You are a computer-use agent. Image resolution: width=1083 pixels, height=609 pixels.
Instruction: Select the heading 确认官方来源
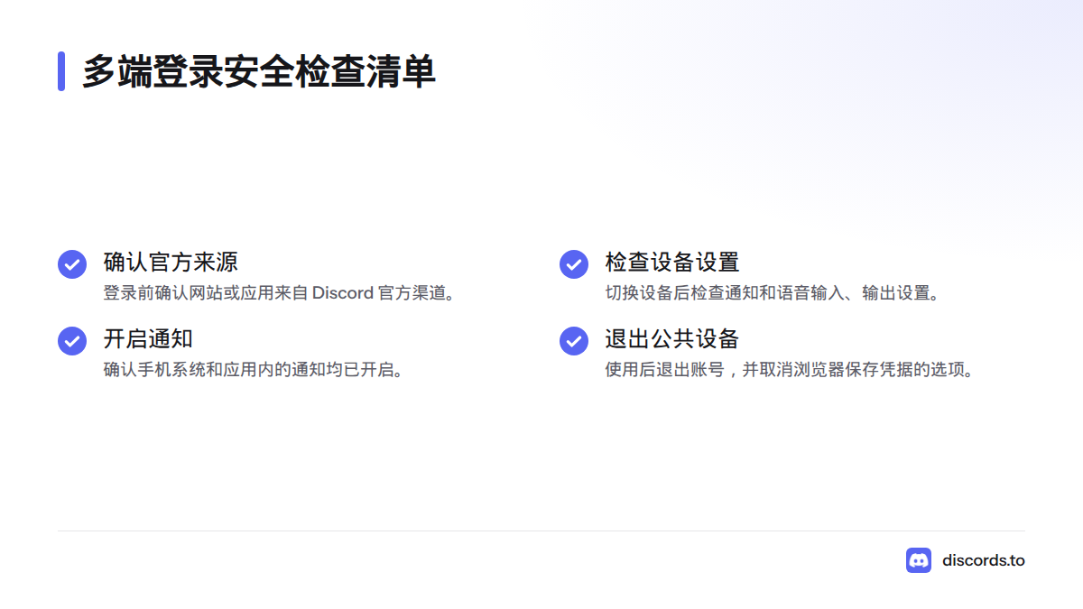click(x=171, y=263)
